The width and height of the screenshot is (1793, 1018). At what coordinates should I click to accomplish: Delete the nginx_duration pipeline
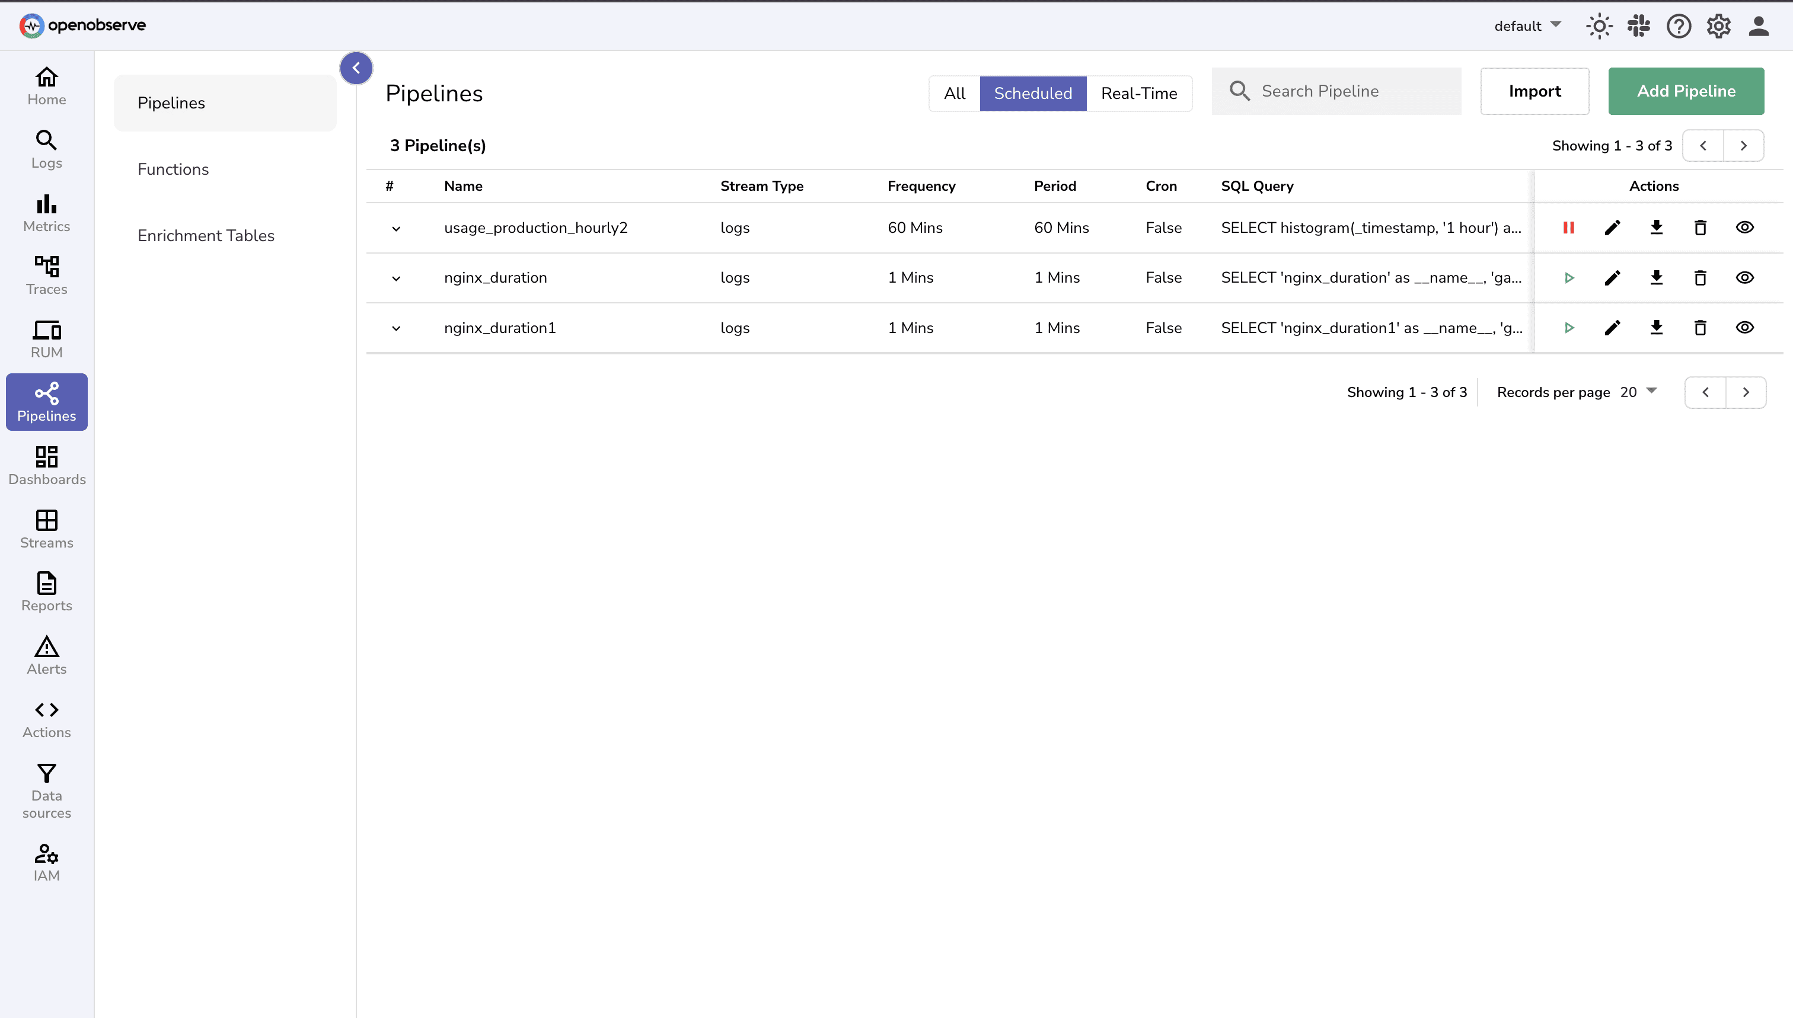[1700, 277]
